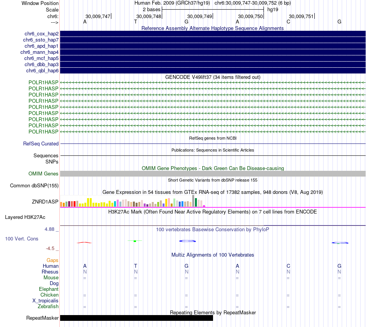Click the chr6: ruler label
This screenshot has width=366, height=327.
coord(53,16)
